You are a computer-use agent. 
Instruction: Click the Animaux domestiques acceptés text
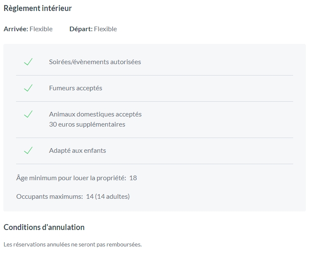(x=95, y=114)
